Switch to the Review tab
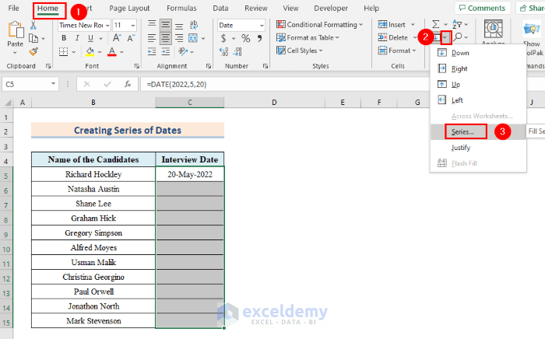 256,8
